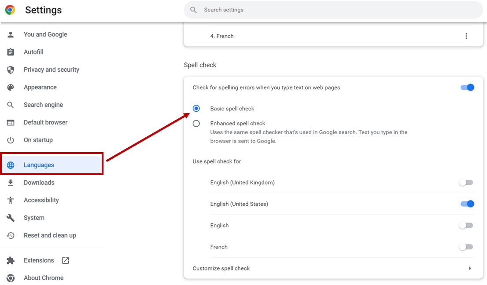Image resolution: width=487 pixels, height=285 pixels.
Task: Open the About Chrome page
Action: click(43, 278)
